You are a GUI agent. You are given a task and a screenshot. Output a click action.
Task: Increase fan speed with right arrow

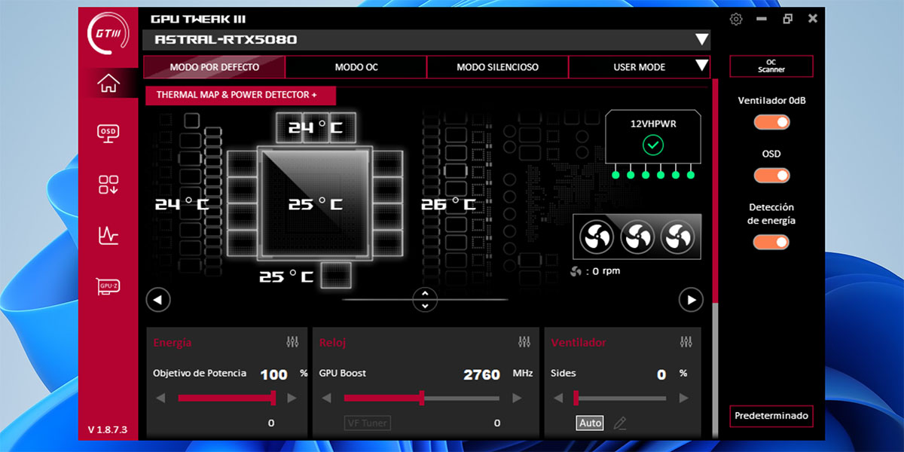[683, 398]
